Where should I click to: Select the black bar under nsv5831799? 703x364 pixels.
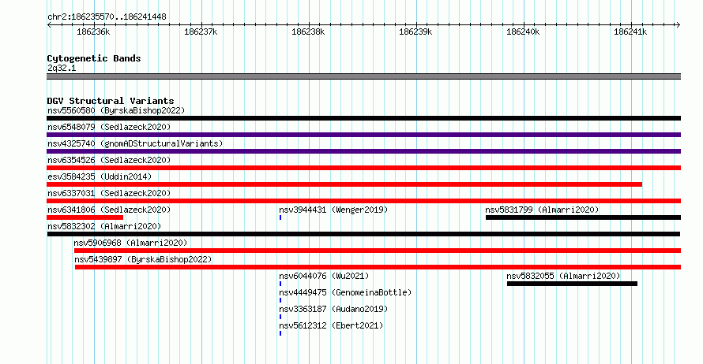coord(583,217)
